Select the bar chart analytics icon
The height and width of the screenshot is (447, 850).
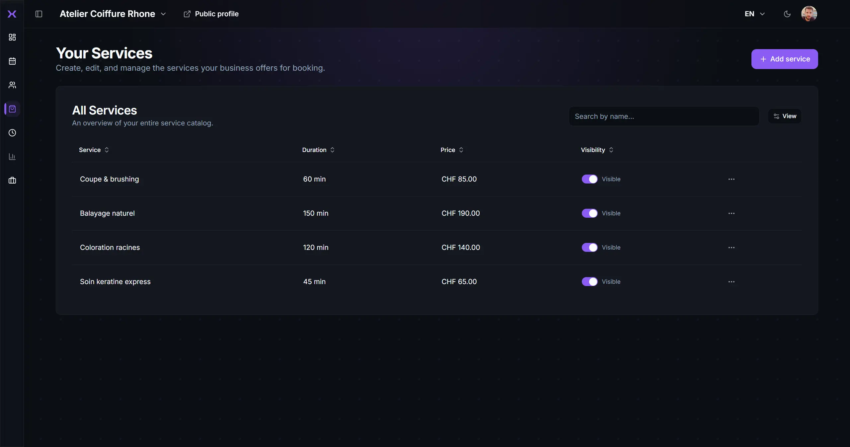(x=12, y=157)
